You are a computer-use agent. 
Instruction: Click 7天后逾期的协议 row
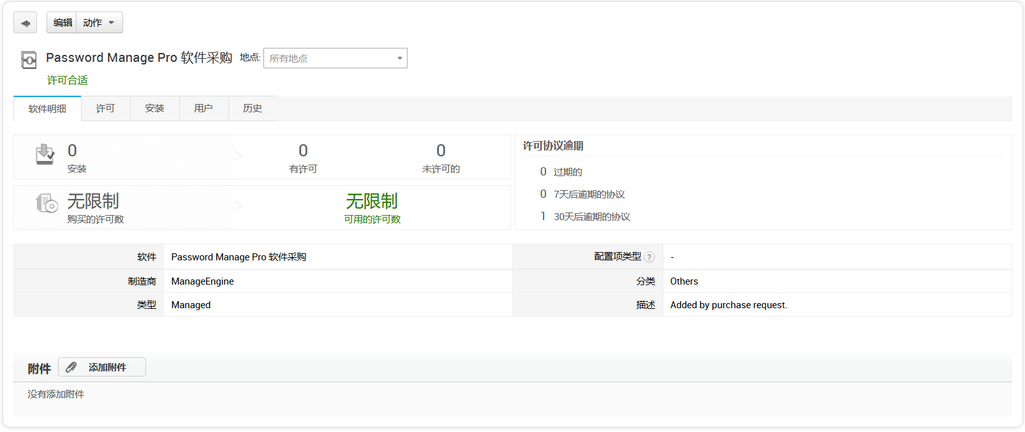pos(582,194)
